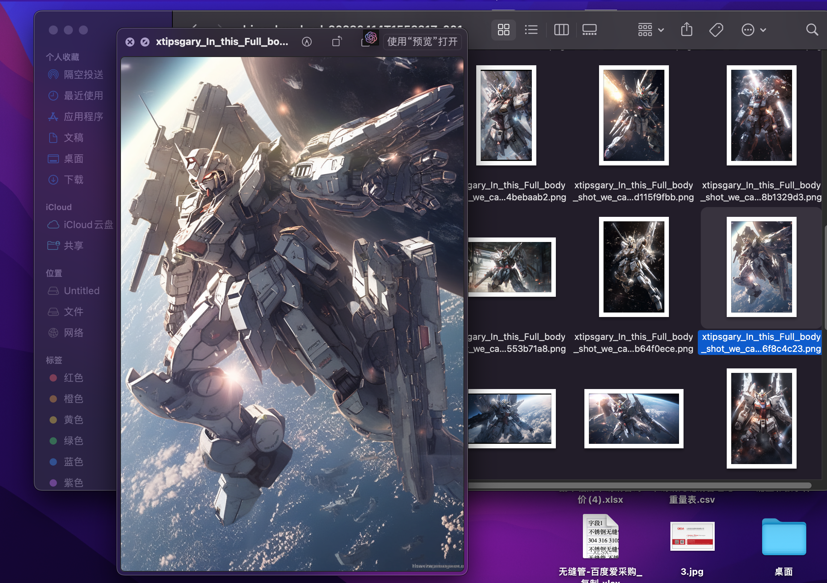Filter by the 橙色 tag
Image resolution: width=827 pixels, height=583 pixels.
66,399
